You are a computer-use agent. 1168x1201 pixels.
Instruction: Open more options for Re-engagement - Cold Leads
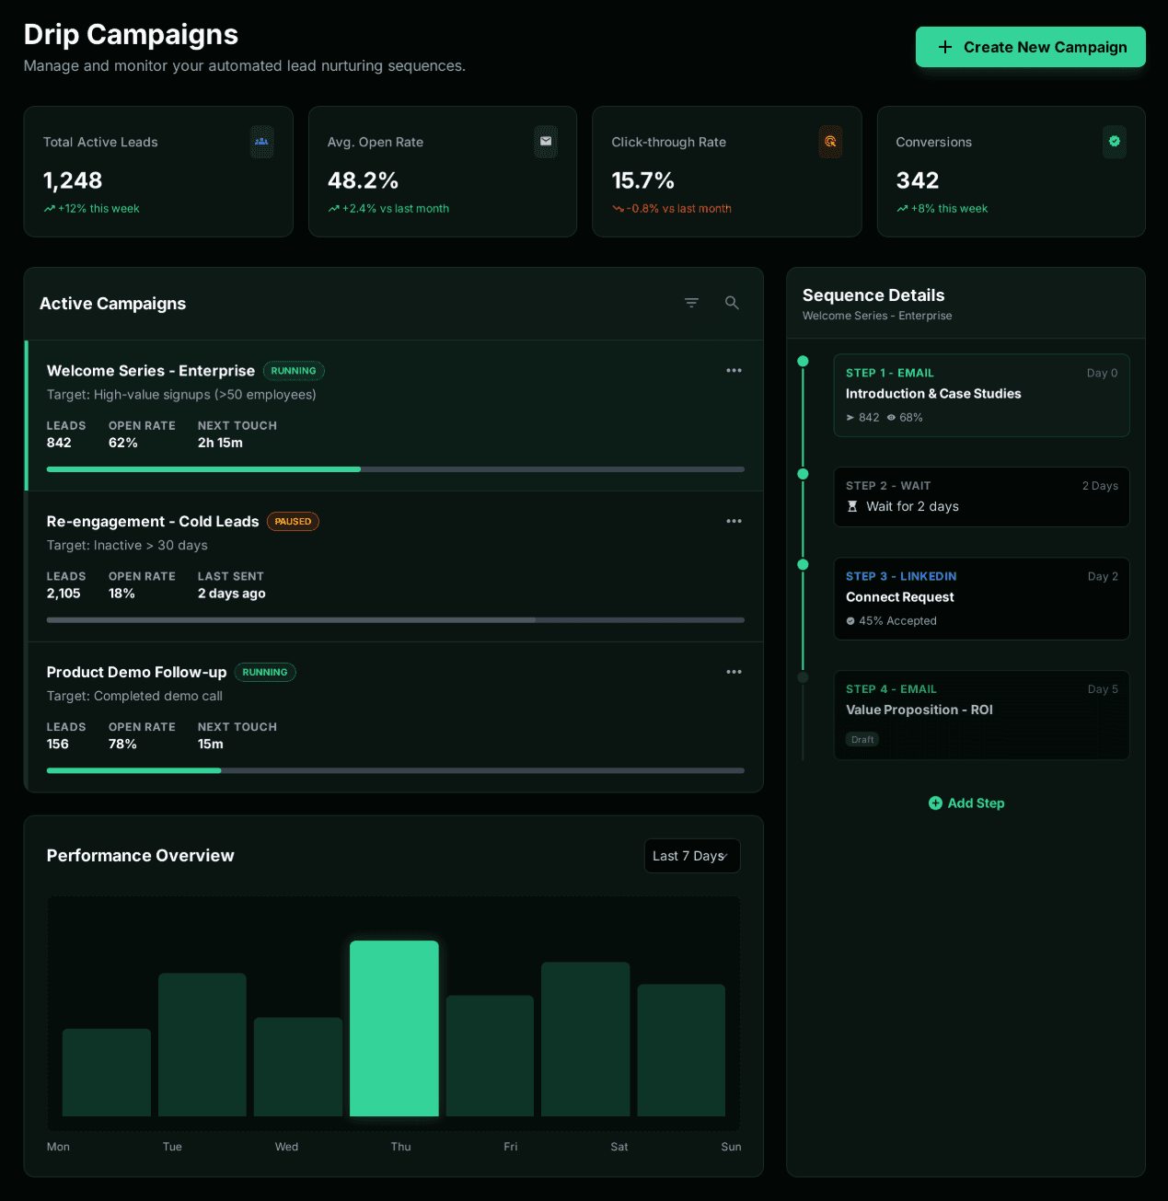pyautogui.click(x=734, y=522)
